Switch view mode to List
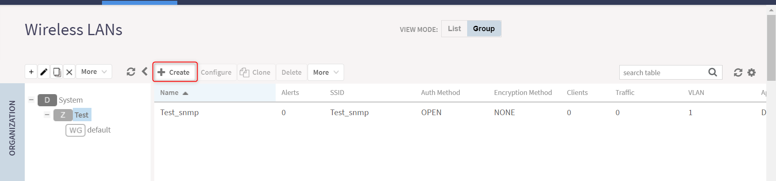The width and height of the screenshot is (776, 181). pyautogui.click(x=454, y=29)
